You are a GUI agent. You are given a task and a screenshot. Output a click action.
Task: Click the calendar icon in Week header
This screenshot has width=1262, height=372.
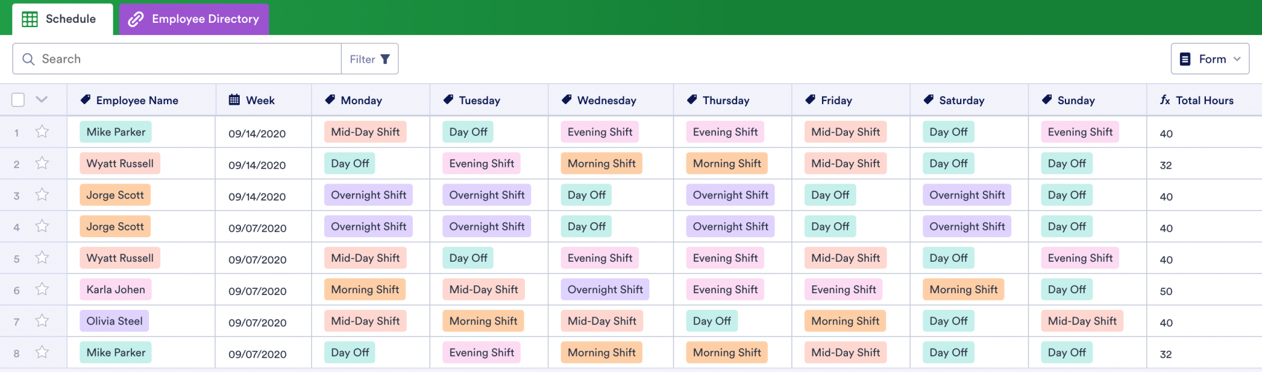coord(234,100)
